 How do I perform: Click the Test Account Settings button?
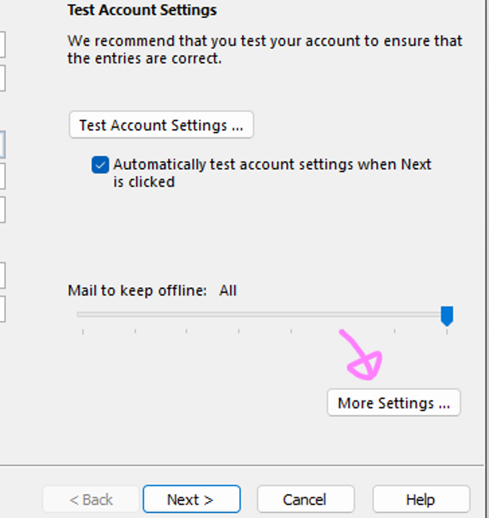(161, 125)
